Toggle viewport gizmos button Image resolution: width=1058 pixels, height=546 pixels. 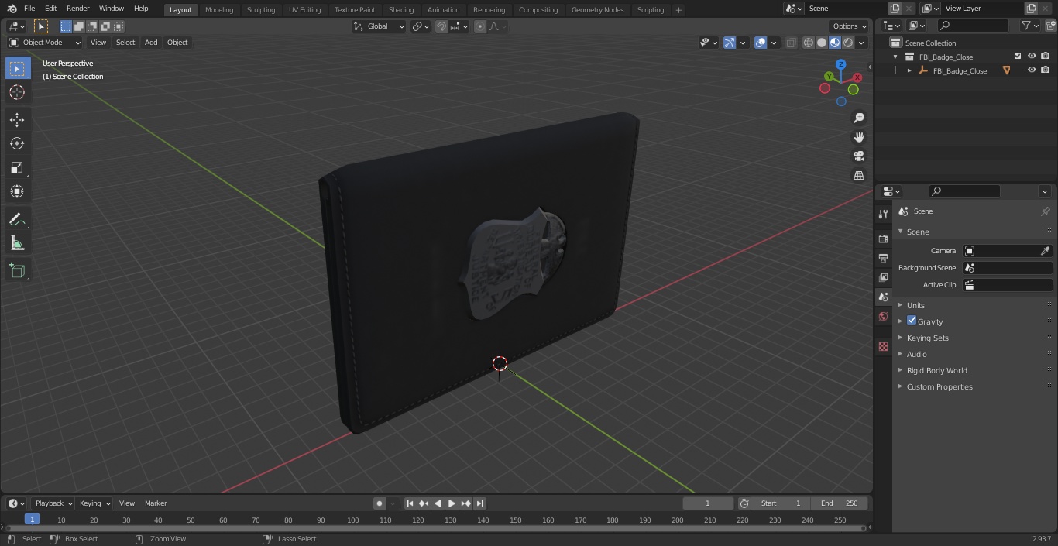730,43
